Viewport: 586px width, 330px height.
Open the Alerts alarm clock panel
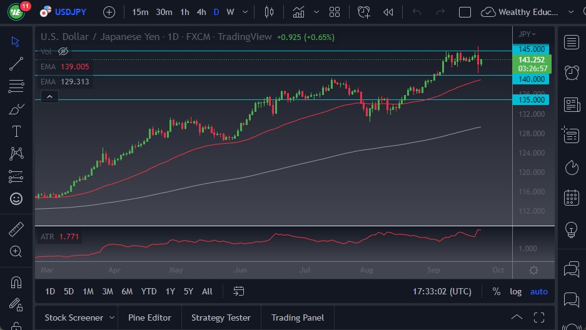[571, 72]
